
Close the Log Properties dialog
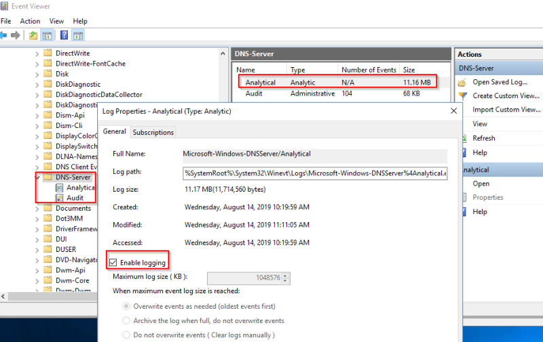[x=453, y=111]
